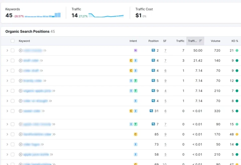Click the SF value 7 link on first row

tap(165, 50)
